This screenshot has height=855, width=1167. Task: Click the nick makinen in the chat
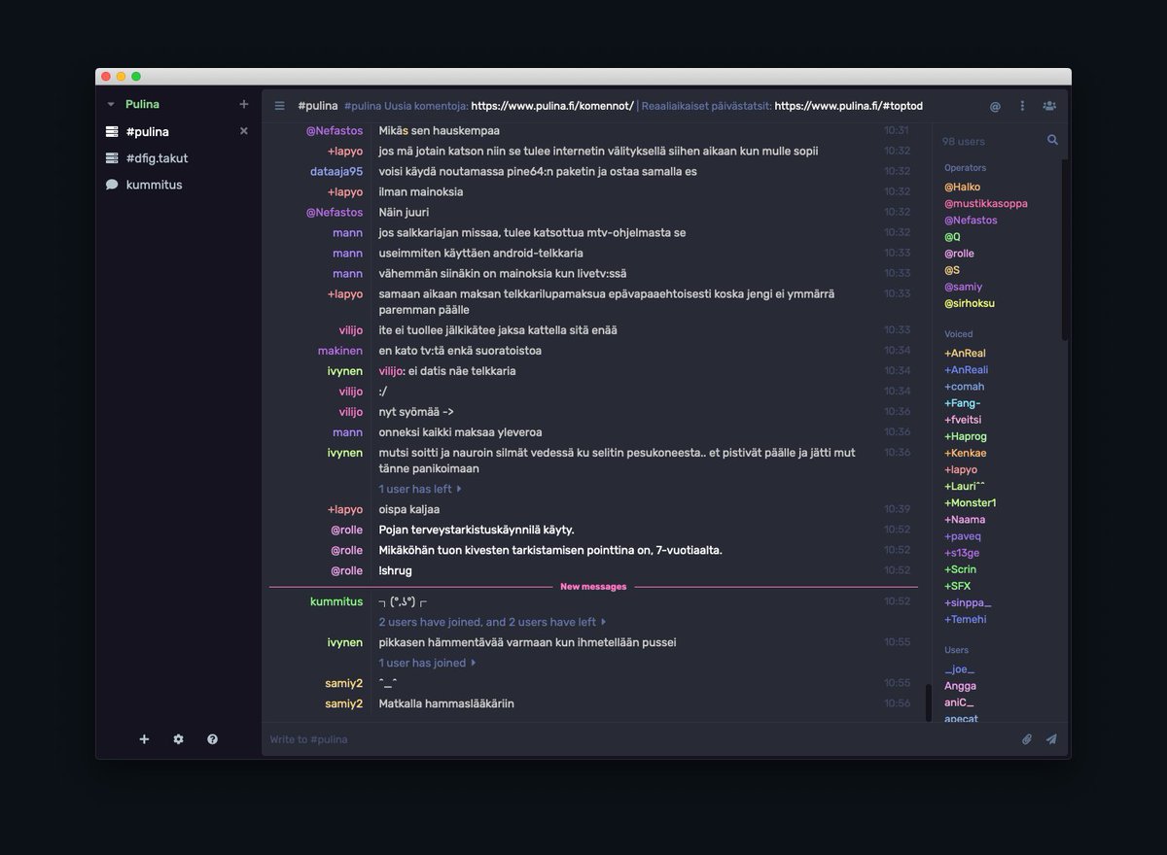pos(339,351)
